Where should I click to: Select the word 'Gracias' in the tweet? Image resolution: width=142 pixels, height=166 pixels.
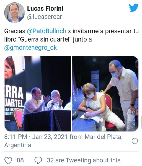15,31
